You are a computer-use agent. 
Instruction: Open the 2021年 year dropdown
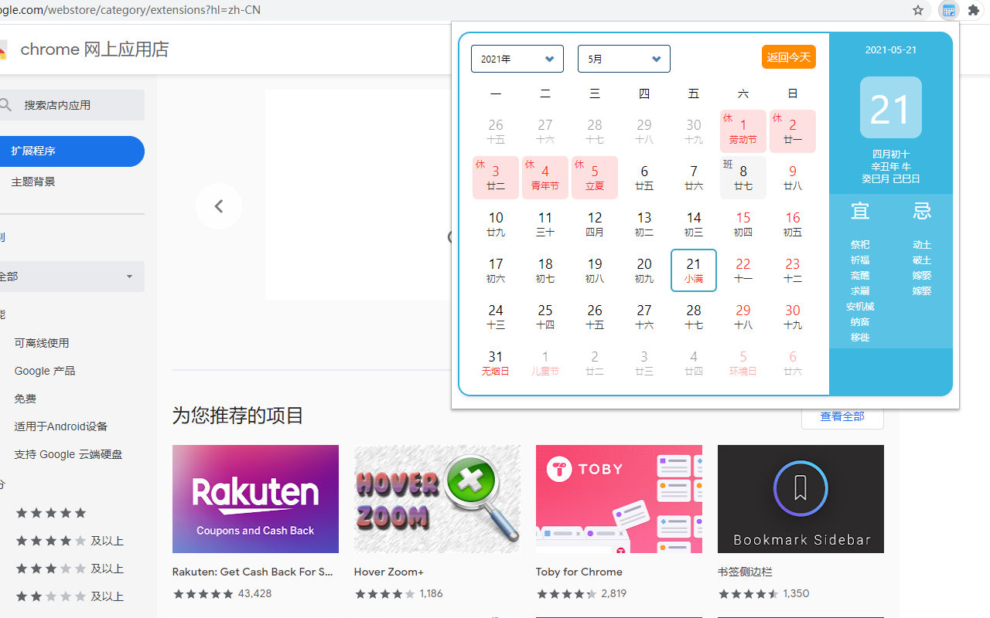pos(517,59)
